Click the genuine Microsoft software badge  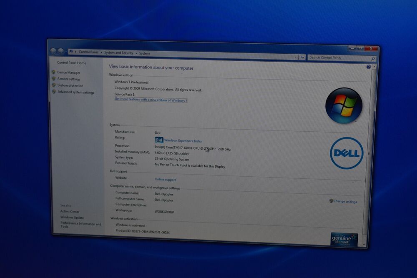[x=344, y=240]
